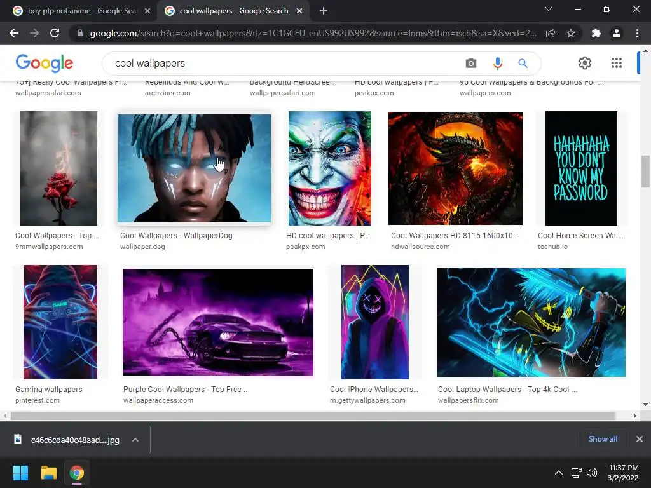The width and height of the screenshot is (651, 488).
Task: Go to Google home via logo
Action: [44, 63]
